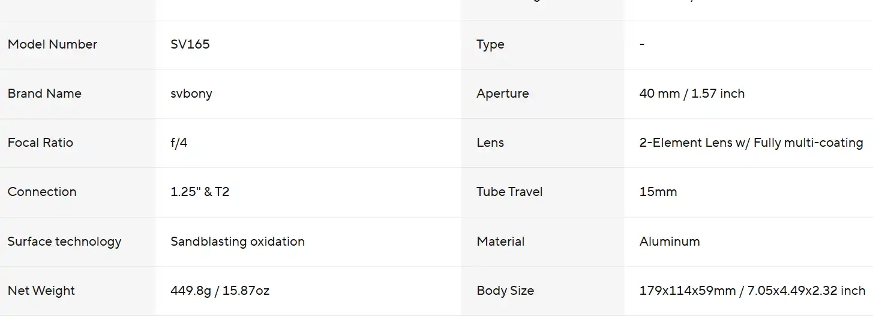Image resolution: width=873 pixels, height=317 pixels.
Task: Click the Surface technology label
Action: tap(64, 241)
